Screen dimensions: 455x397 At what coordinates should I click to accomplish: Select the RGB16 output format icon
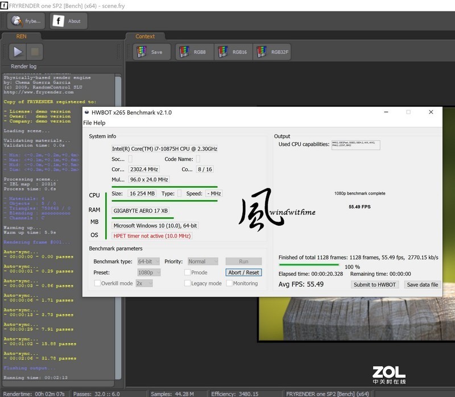point(234,52)
